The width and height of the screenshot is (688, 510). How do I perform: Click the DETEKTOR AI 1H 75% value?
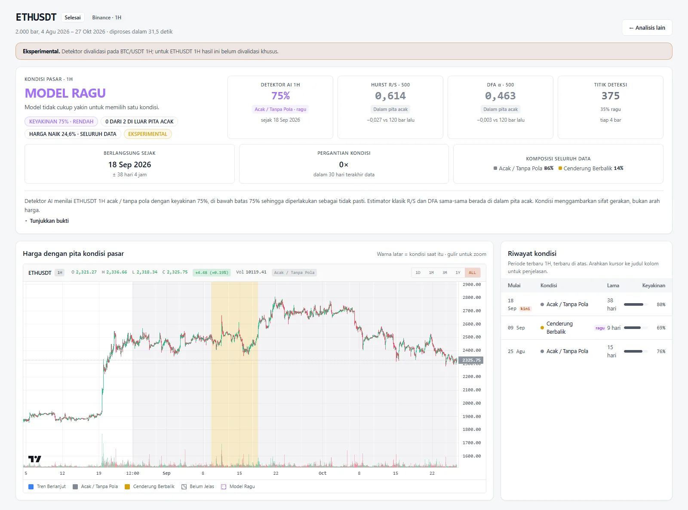point(280,96)
